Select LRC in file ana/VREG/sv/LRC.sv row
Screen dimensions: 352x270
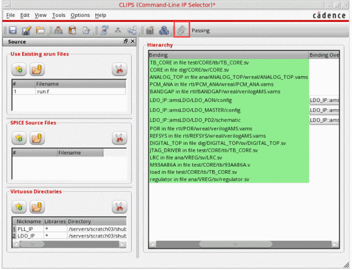click(229, 157)
